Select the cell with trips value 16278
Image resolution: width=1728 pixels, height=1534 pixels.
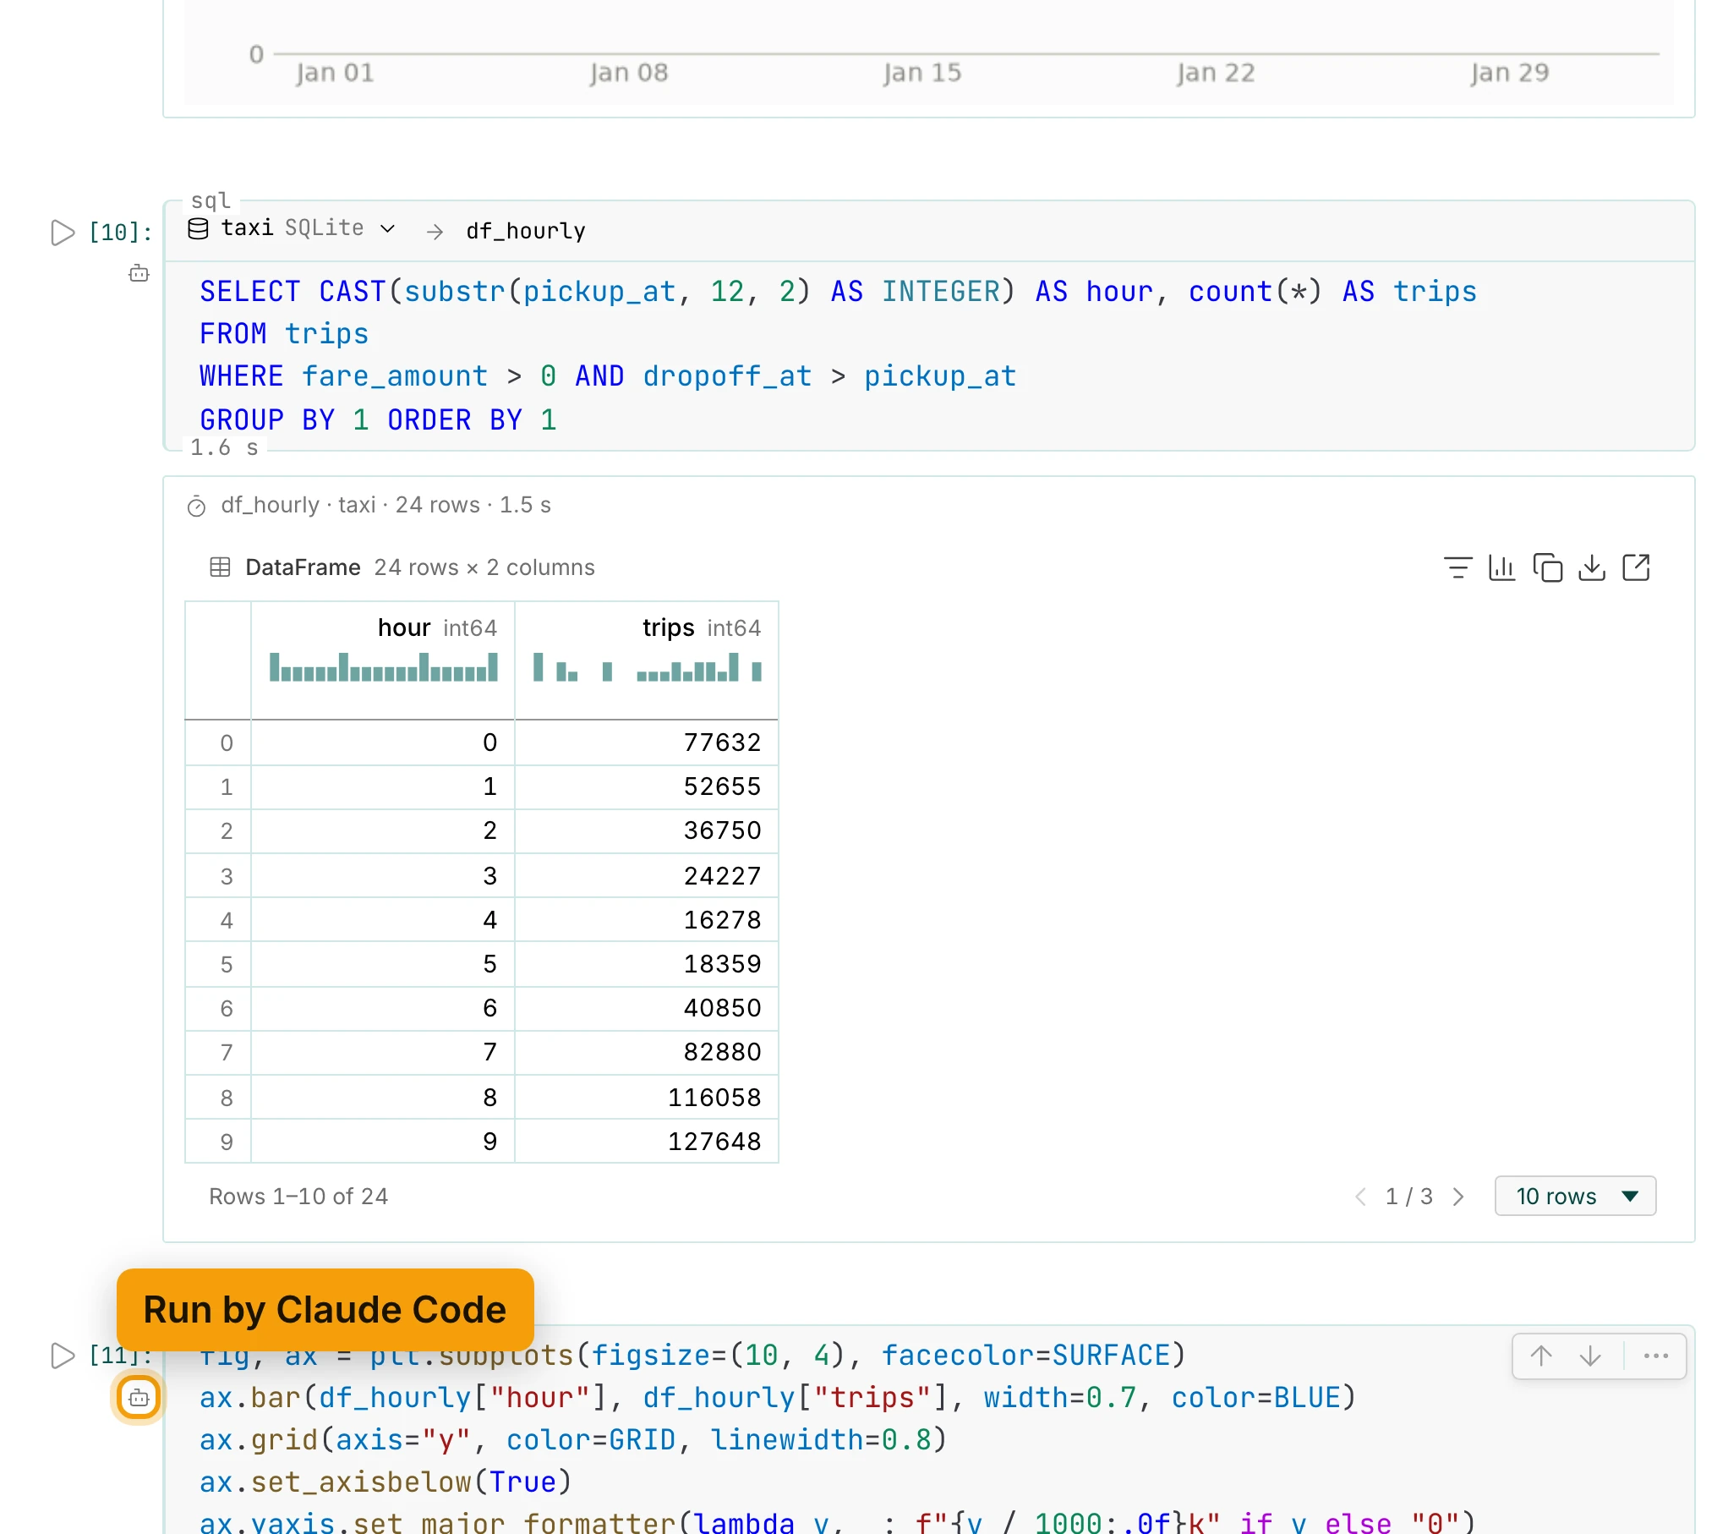click(x=647, y=920)
